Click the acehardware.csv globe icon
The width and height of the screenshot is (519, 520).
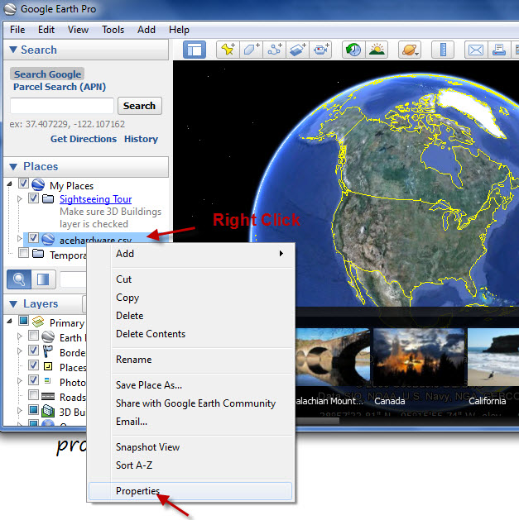(48, 239)
